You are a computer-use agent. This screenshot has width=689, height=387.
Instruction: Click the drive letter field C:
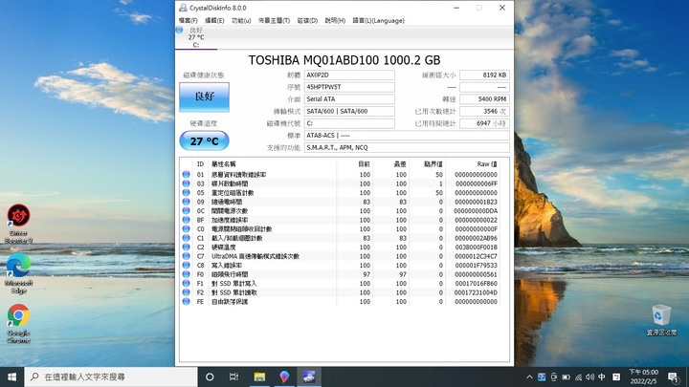pos(349,123)
